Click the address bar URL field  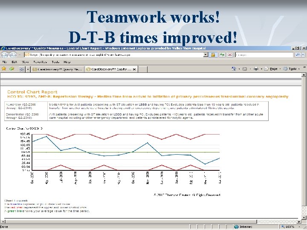(x=114, y=55)
